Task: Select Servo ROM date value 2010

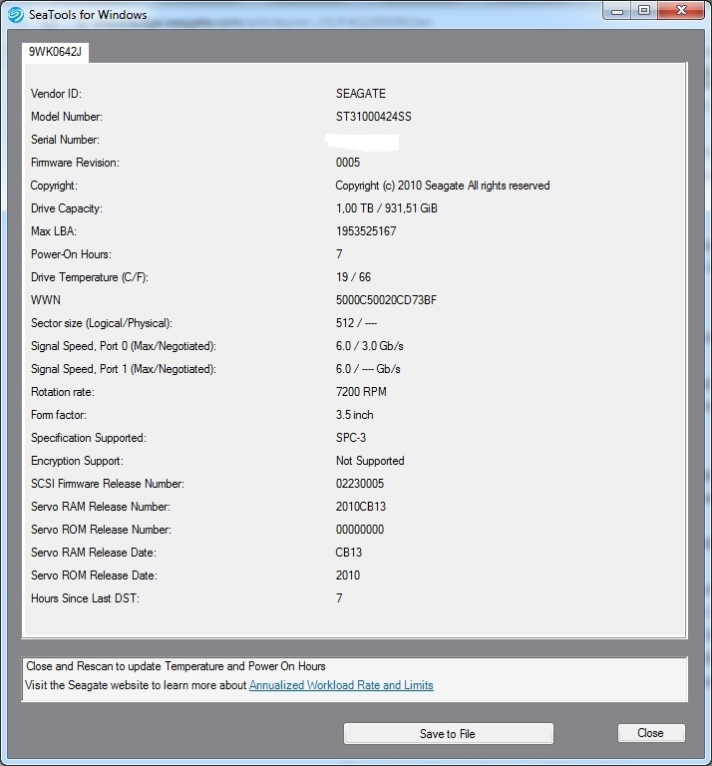Action: pyautogui.click(x=348, y=575)
